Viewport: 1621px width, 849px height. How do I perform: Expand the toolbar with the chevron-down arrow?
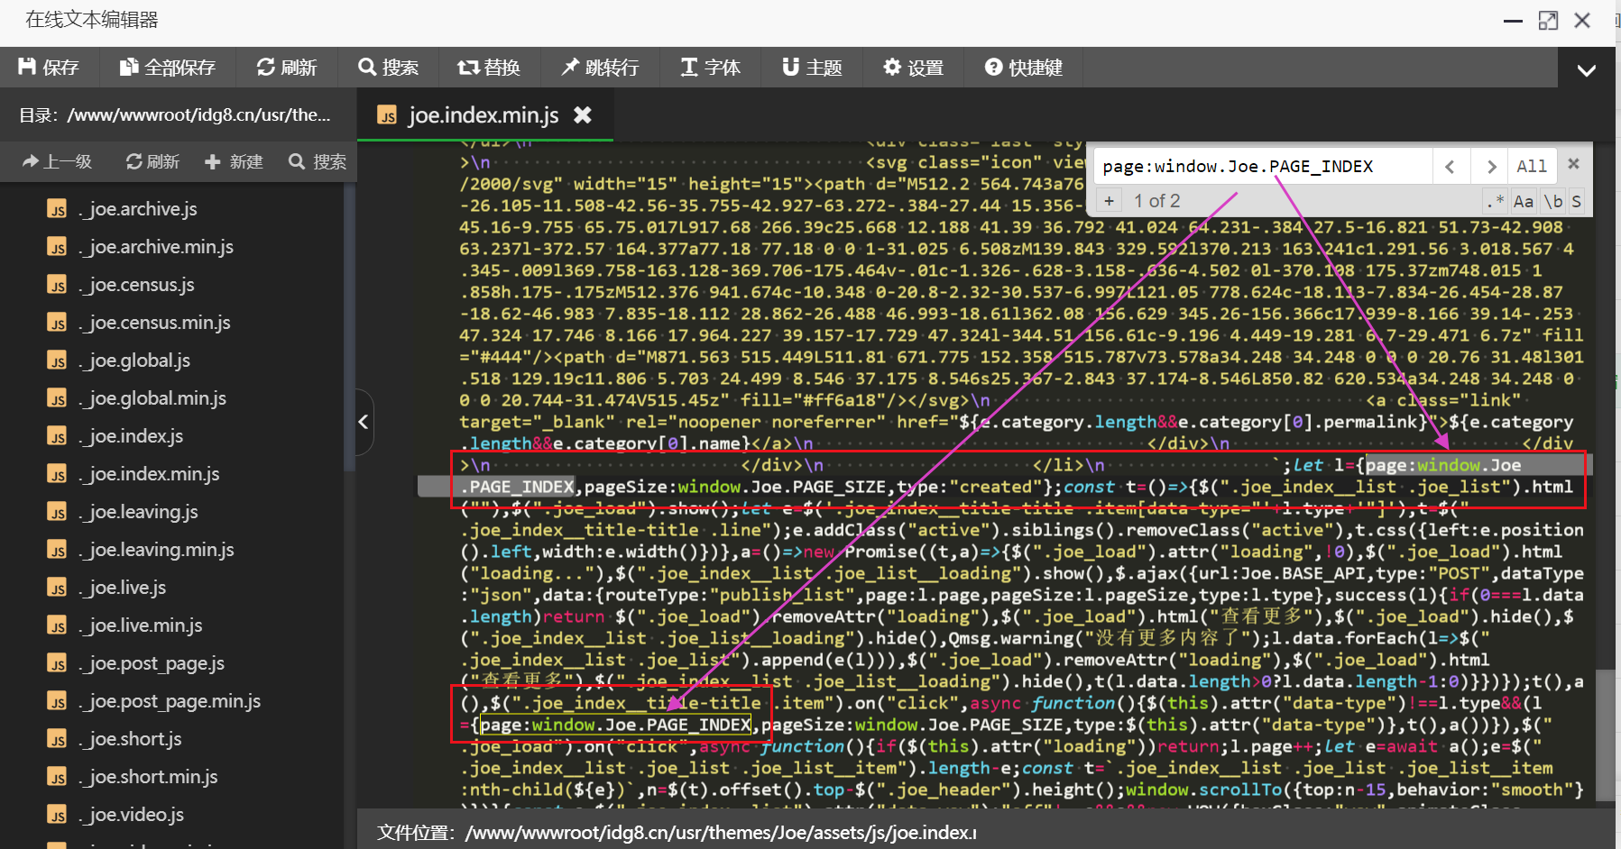pyautogui.click(x=1586, y=69)
